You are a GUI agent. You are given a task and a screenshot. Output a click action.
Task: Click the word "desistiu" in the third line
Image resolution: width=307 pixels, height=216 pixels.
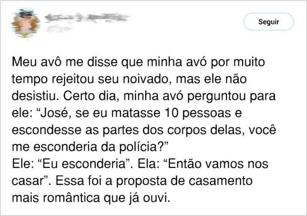pos(34,96)
